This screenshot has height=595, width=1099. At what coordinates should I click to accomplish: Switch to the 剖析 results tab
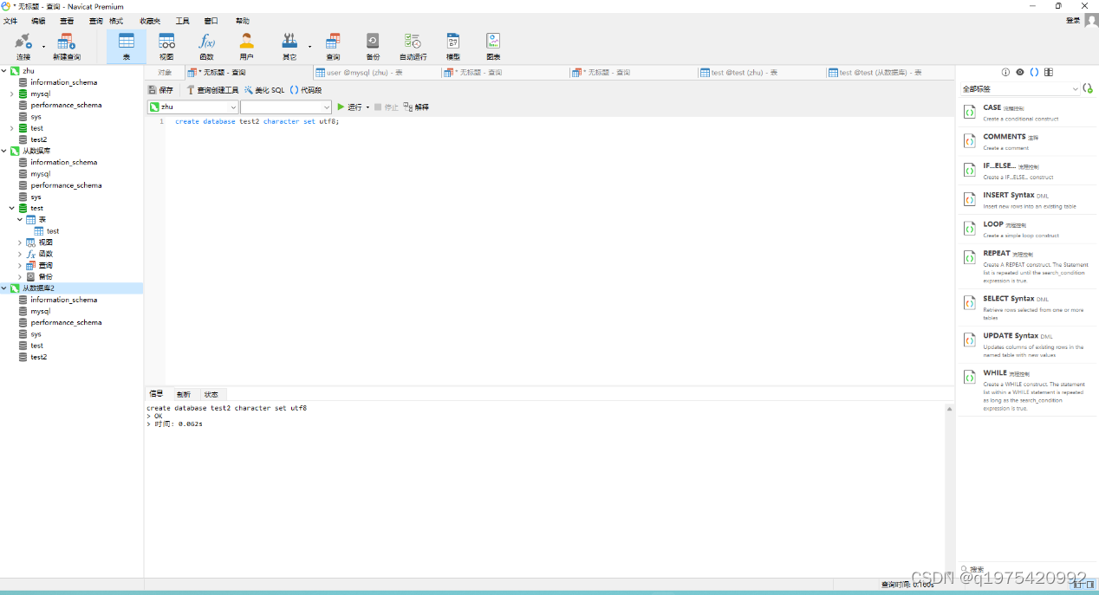183,394
